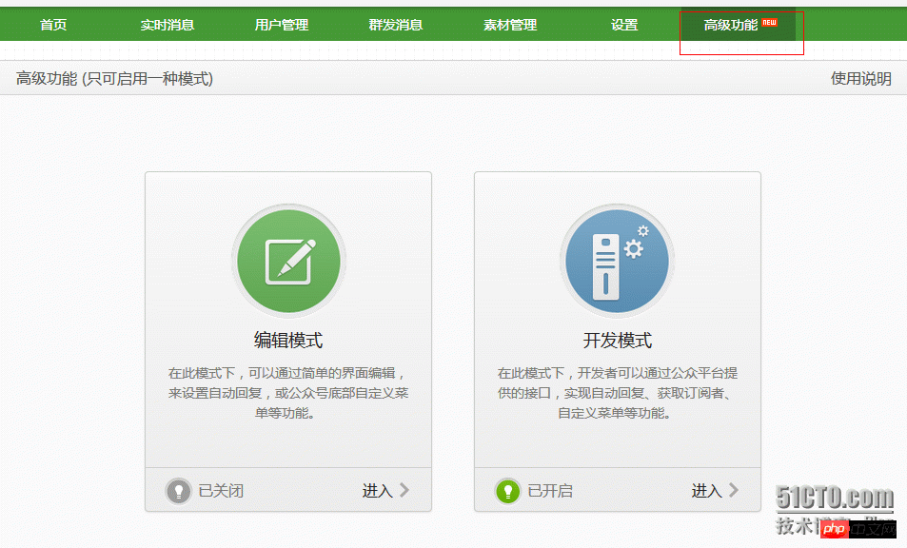The image size is (907, 548).
Task: Toggle the green bulb under 开发模式
Action: tap(508, 491)
